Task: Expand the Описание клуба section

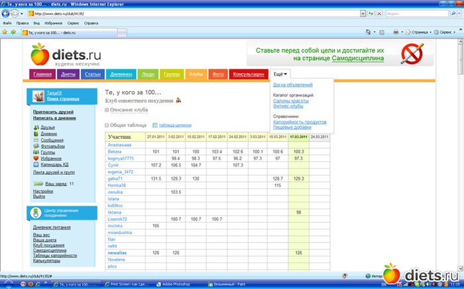Action: point(107,110)
